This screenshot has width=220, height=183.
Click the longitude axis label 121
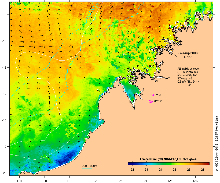coord(69,181)
